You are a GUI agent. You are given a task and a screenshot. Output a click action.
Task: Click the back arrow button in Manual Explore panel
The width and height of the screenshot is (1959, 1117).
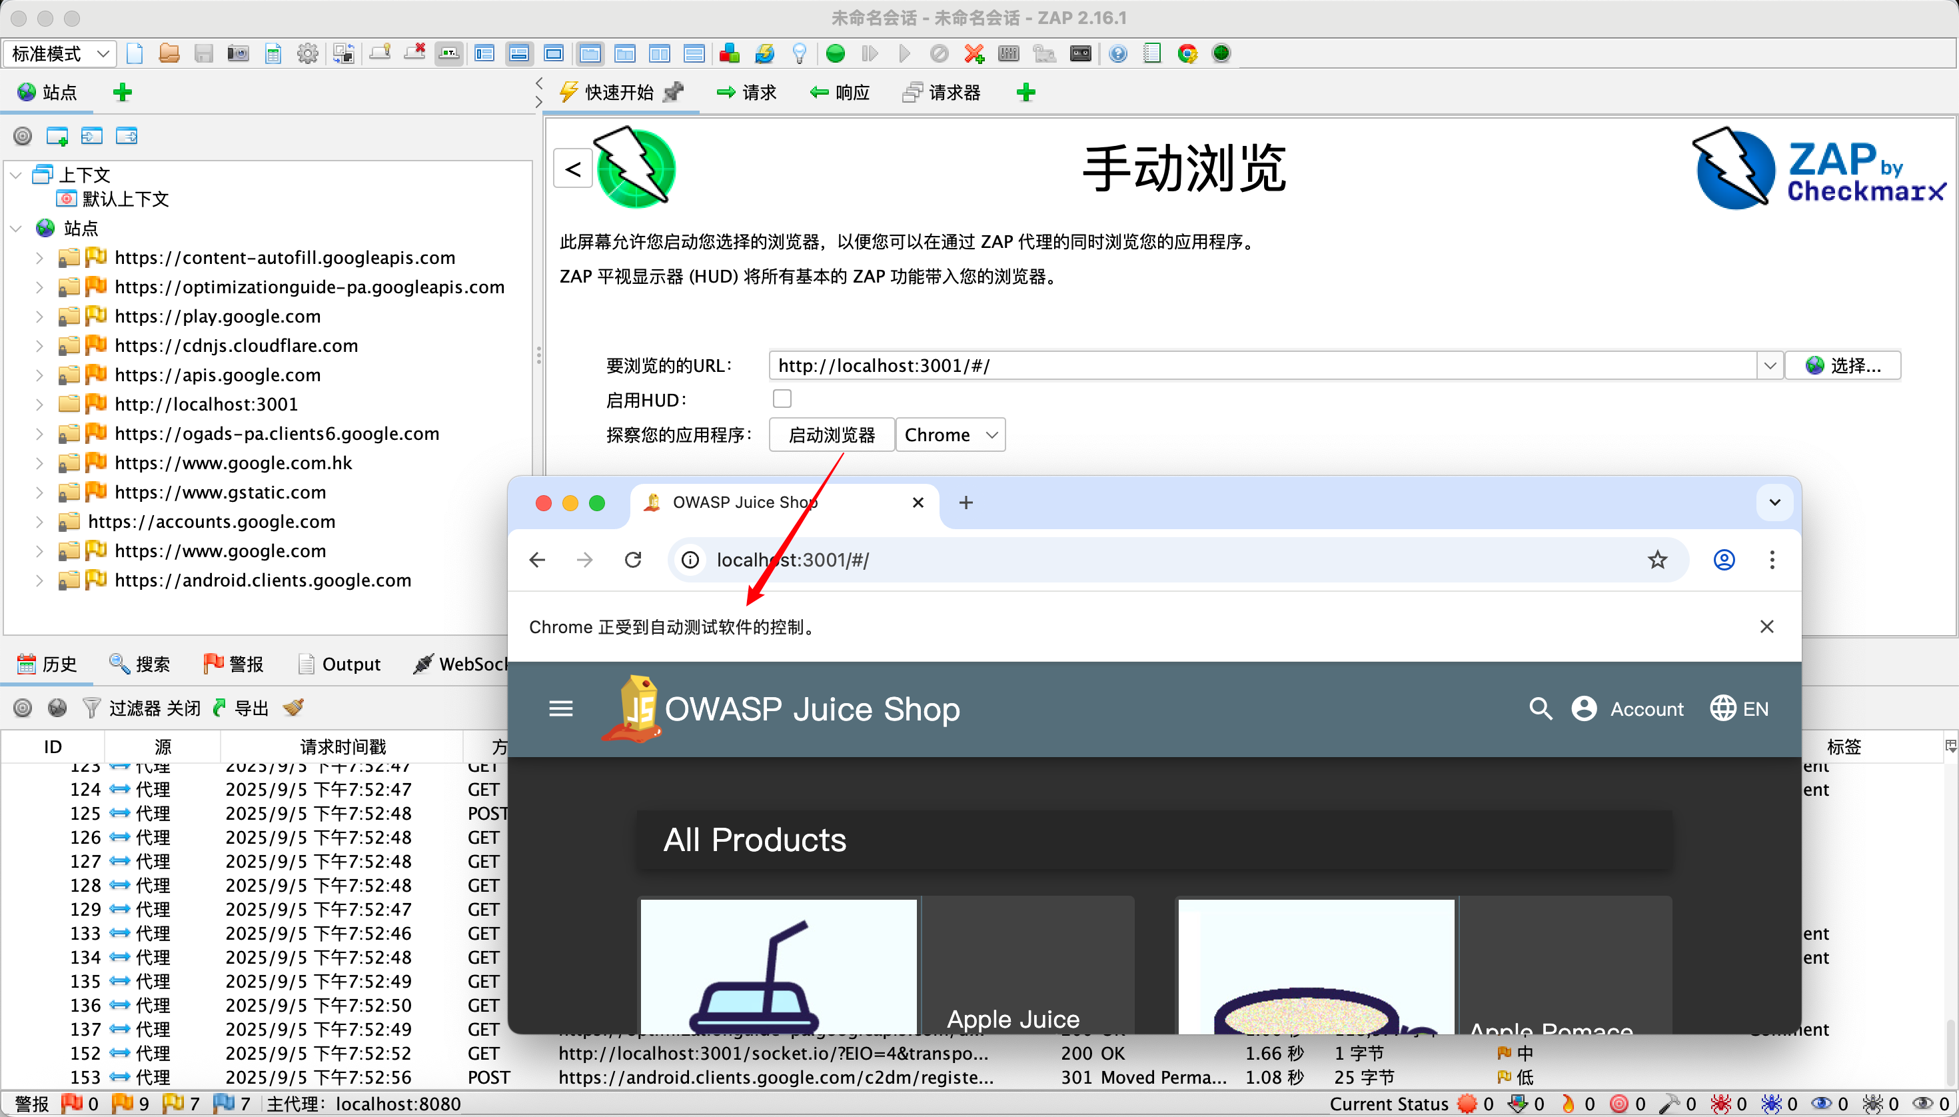[572, 169]
